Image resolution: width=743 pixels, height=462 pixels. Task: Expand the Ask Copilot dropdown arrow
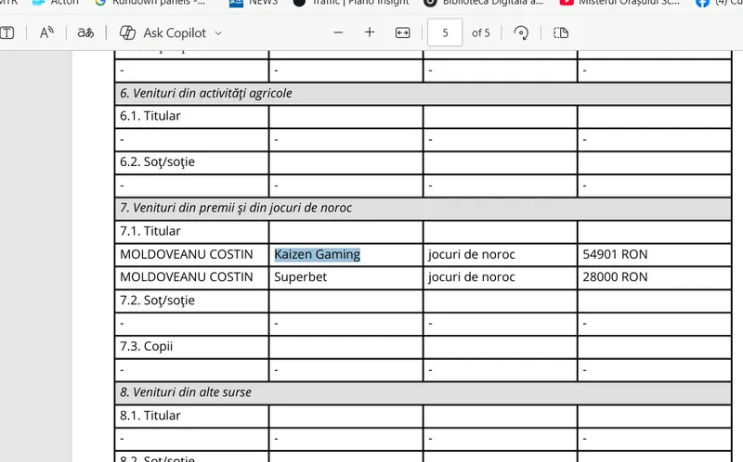click(x=218, y=33)
